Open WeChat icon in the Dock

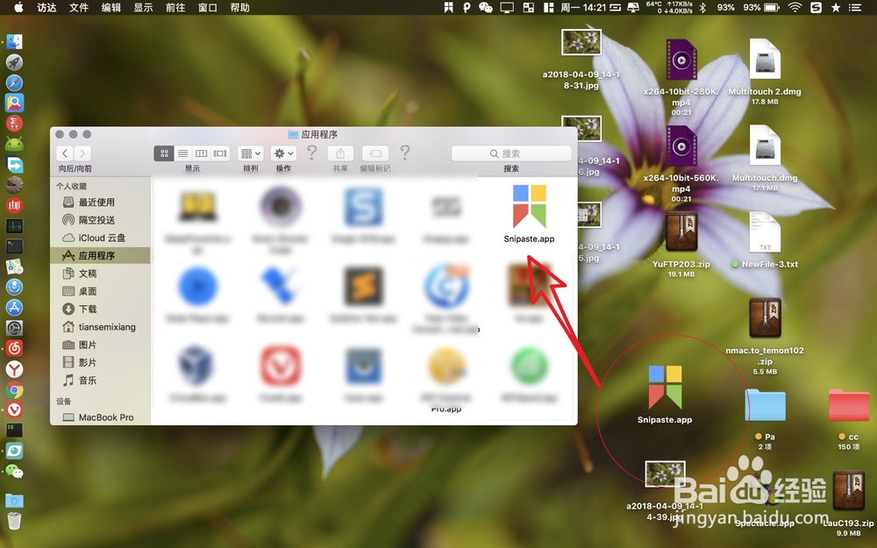[x=14, y=472]
